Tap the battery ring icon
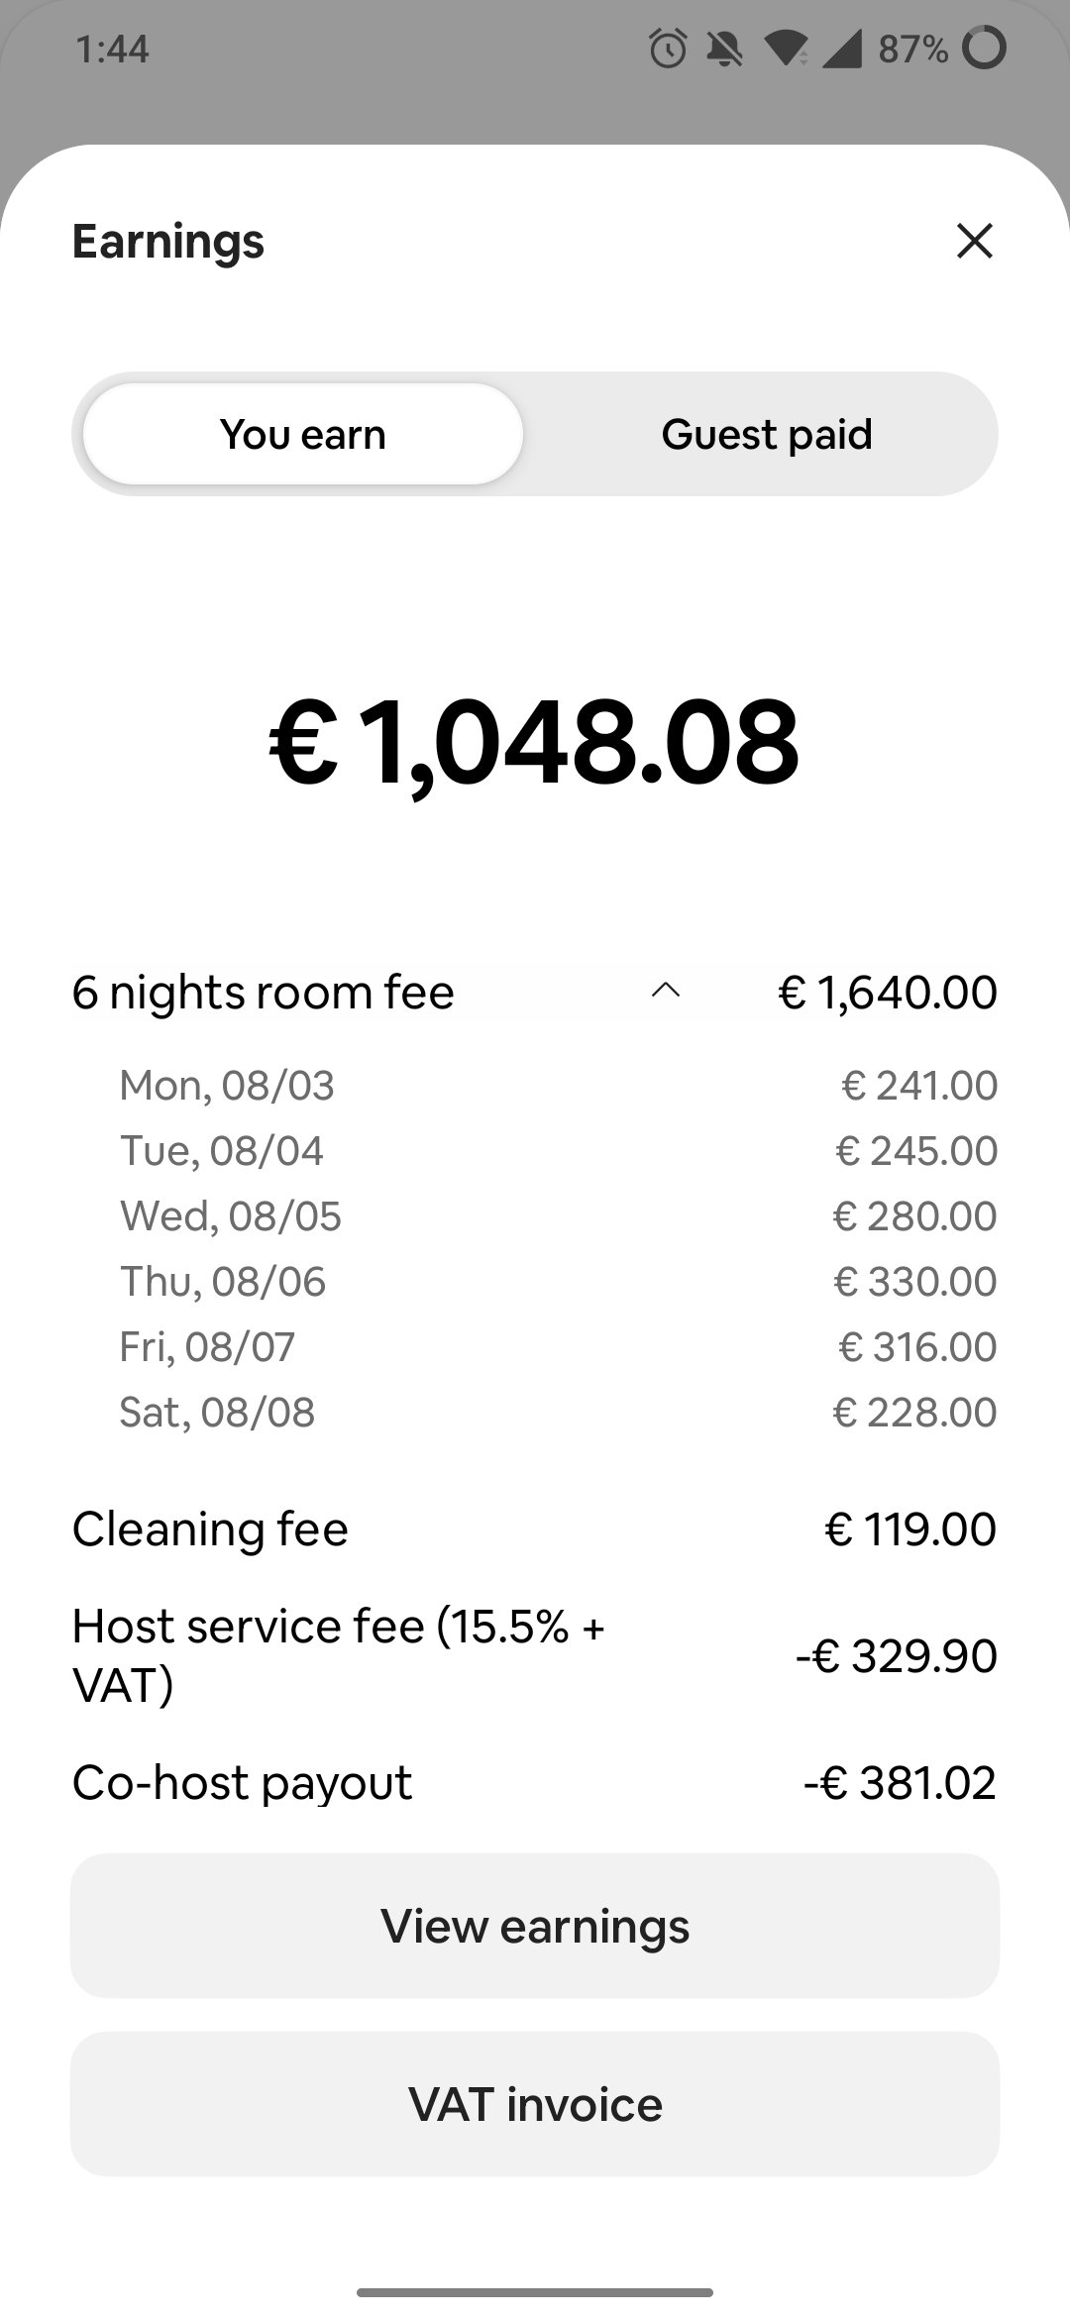The height and width of the screenshot is (2318, 1070). pos(985,48)
